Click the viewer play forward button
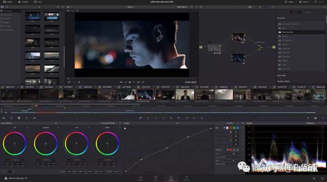This screenshot has width=327, height=182. point(134,82)
